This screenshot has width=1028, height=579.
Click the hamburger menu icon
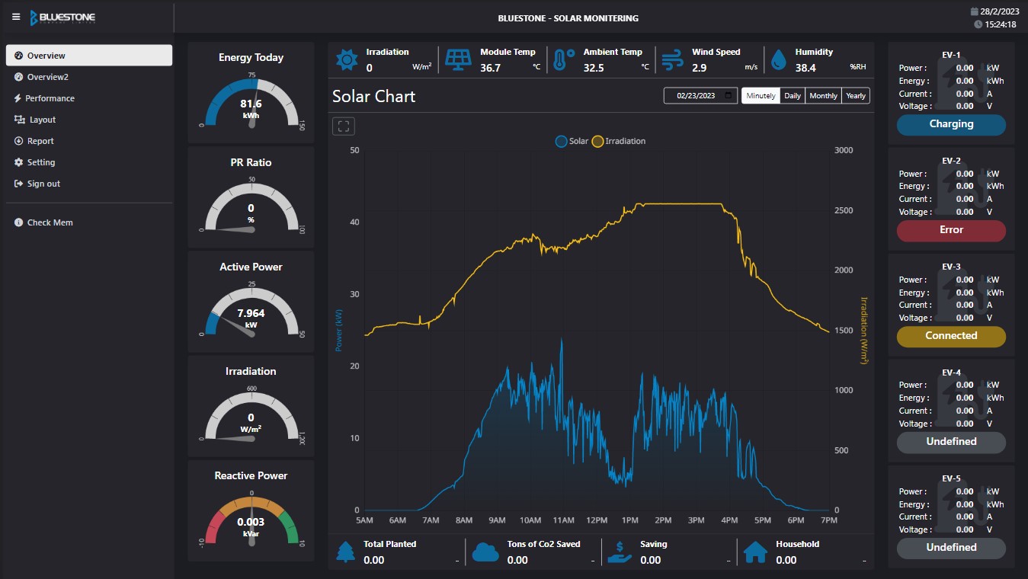click(16, 17)
